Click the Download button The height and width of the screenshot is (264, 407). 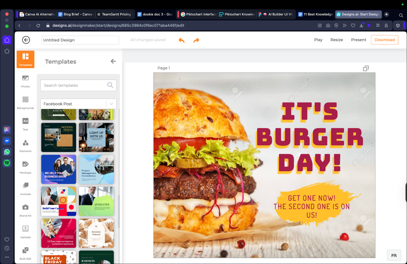pos(384,40)
